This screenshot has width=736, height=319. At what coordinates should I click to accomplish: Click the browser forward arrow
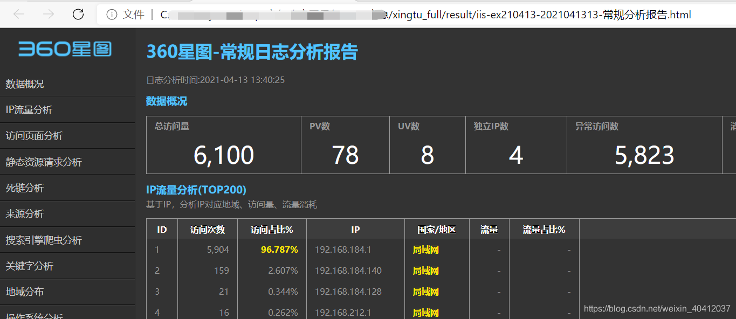click(x=49, y=15)
